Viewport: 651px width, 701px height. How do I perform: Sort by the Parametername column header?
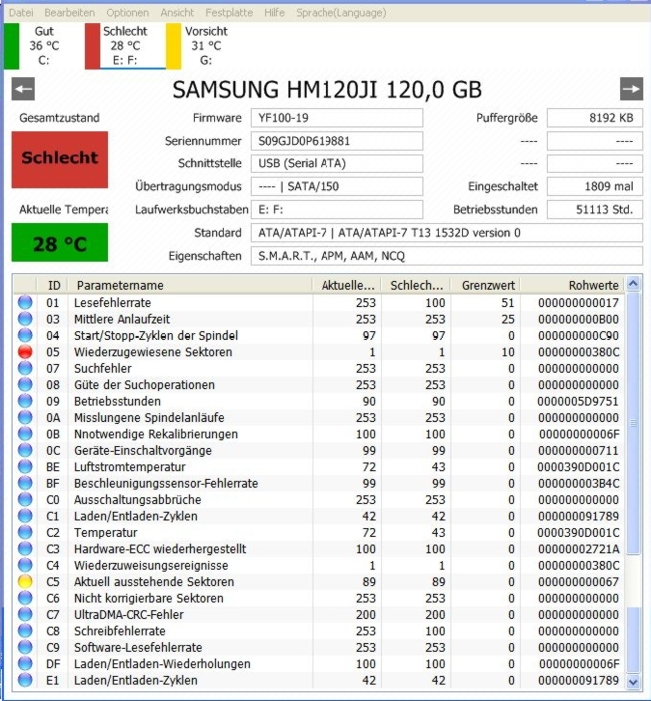pos(190,285)
